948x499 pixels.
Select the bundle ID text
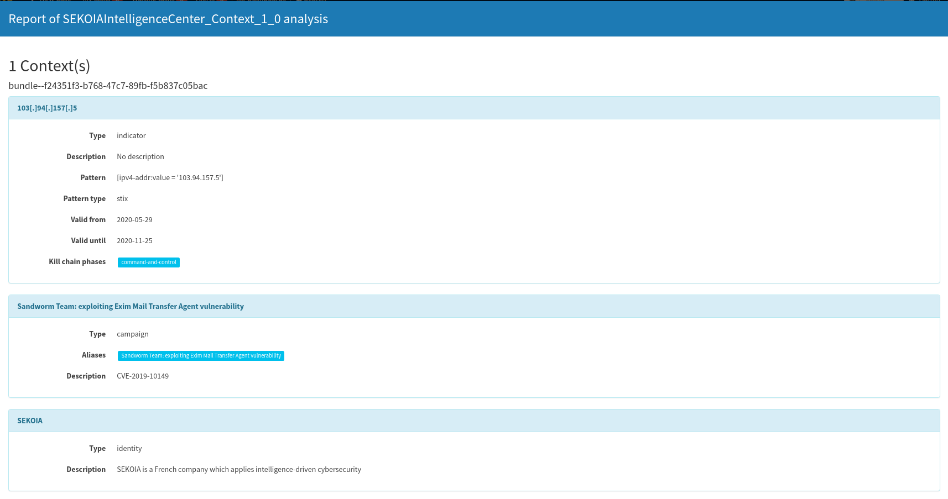pyautogui.click(x=108, y=86)
